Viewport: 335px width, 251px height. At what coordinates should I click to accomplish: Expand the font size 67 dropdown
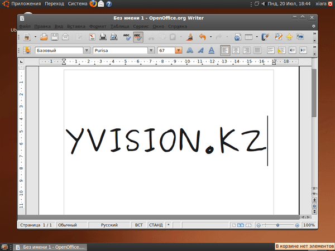point(179,50)
